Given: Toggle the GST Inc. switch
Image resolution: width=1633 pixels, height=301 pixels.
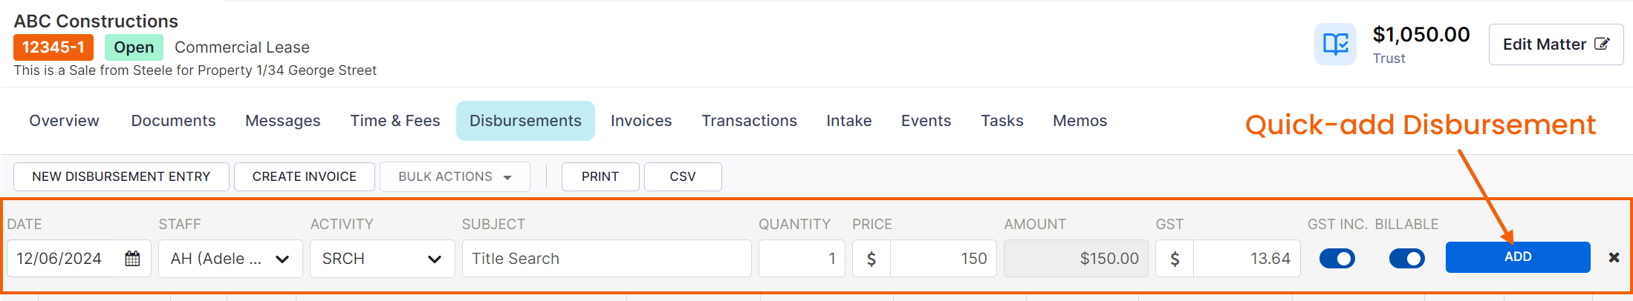Looking at the screenshot, I should [x=1337, y=258].
